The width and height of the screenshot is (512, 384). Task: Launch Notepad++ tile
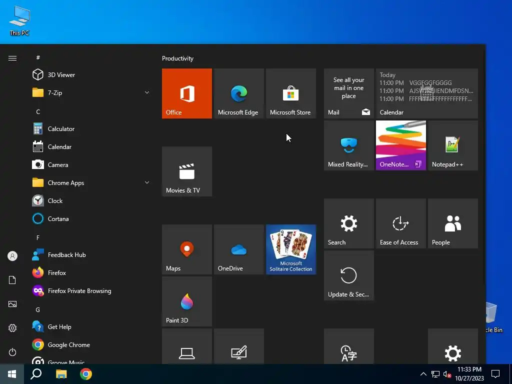tap(453, 145)
